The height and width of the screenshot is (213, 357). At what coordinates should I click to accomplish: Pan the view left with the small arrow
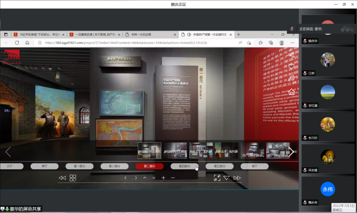[125, 178]
